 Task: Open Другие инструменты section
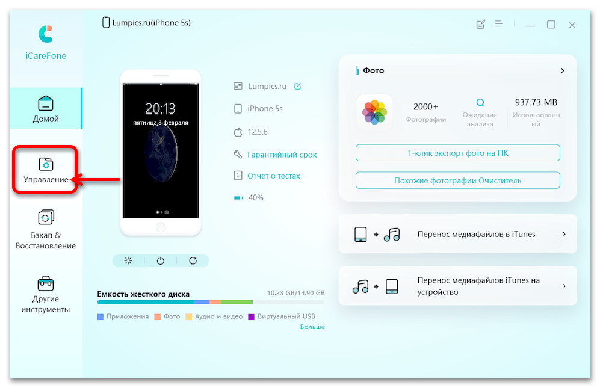pos(46,294)
